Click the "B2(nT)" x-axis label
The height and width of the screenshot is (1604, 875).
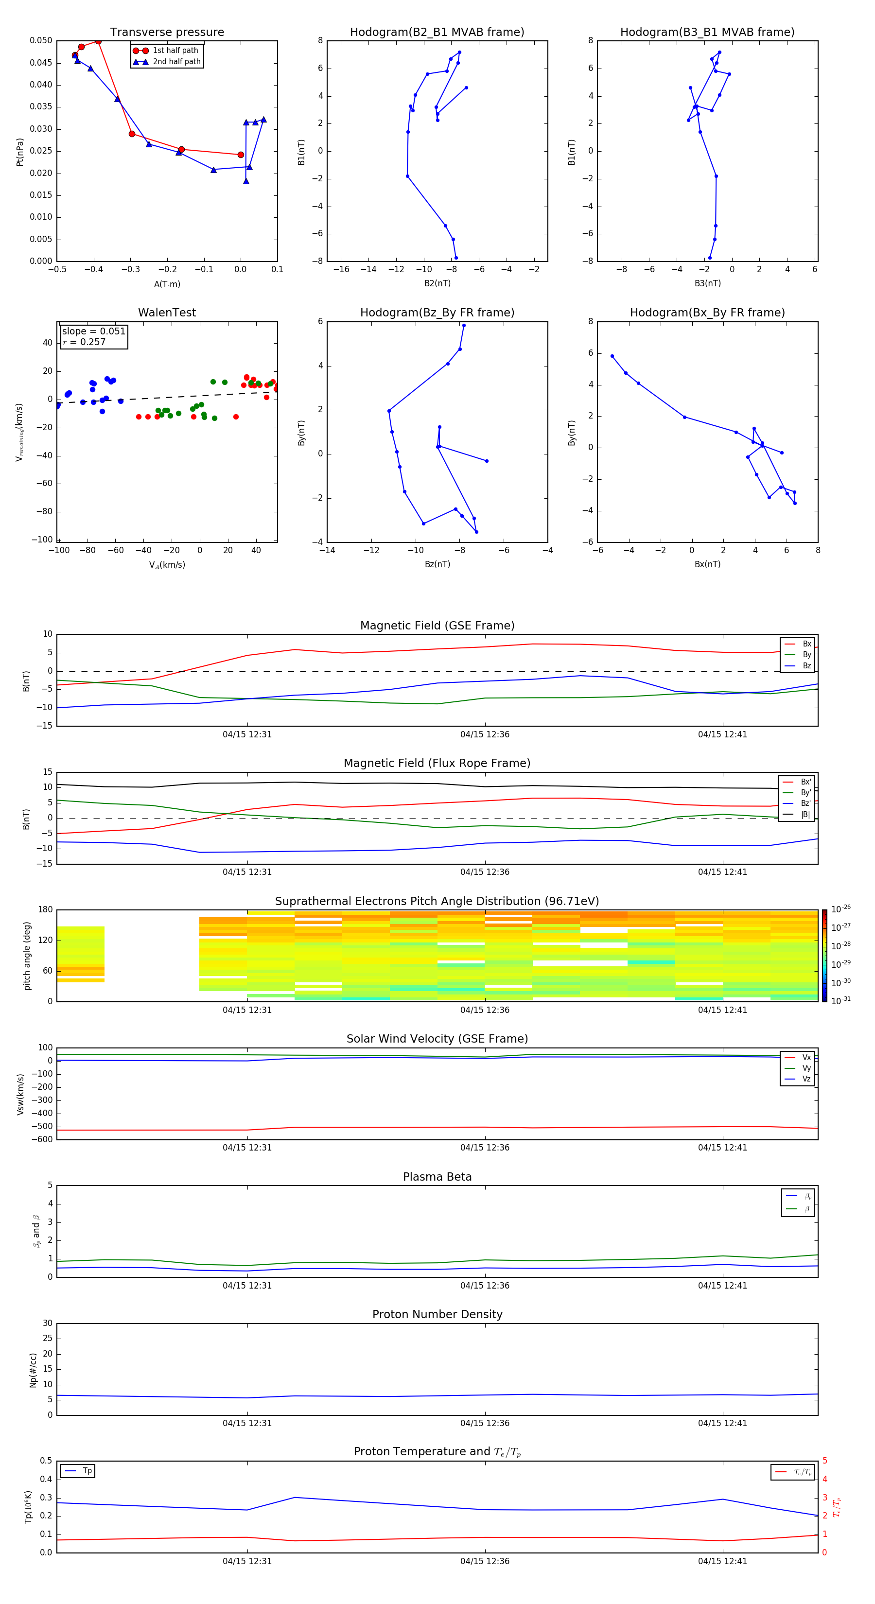[437, 283]
